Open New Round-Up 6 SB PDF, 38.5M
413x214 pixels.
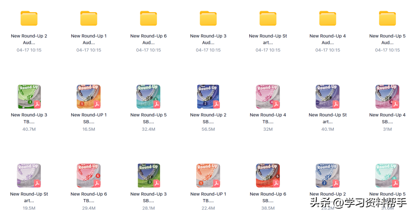point(268,175)
